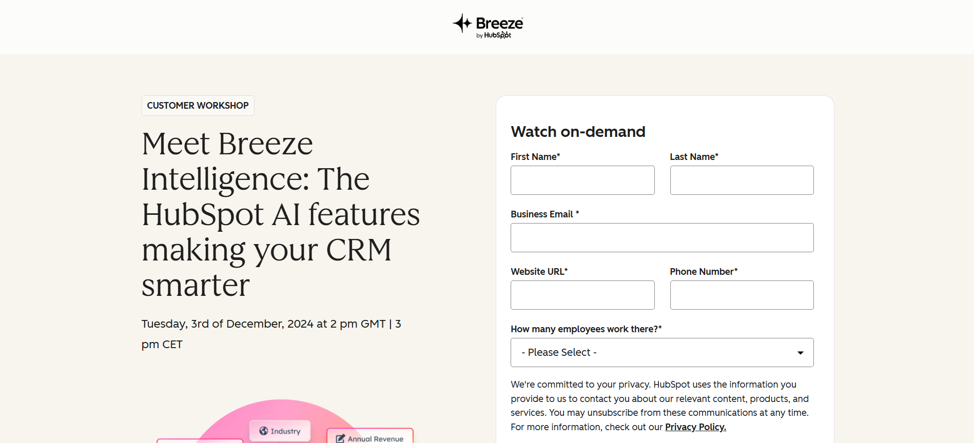The width and height of the screenshot is (974, 443).
Task: Click the Industry property chip
Action: (x=280, y=431)
